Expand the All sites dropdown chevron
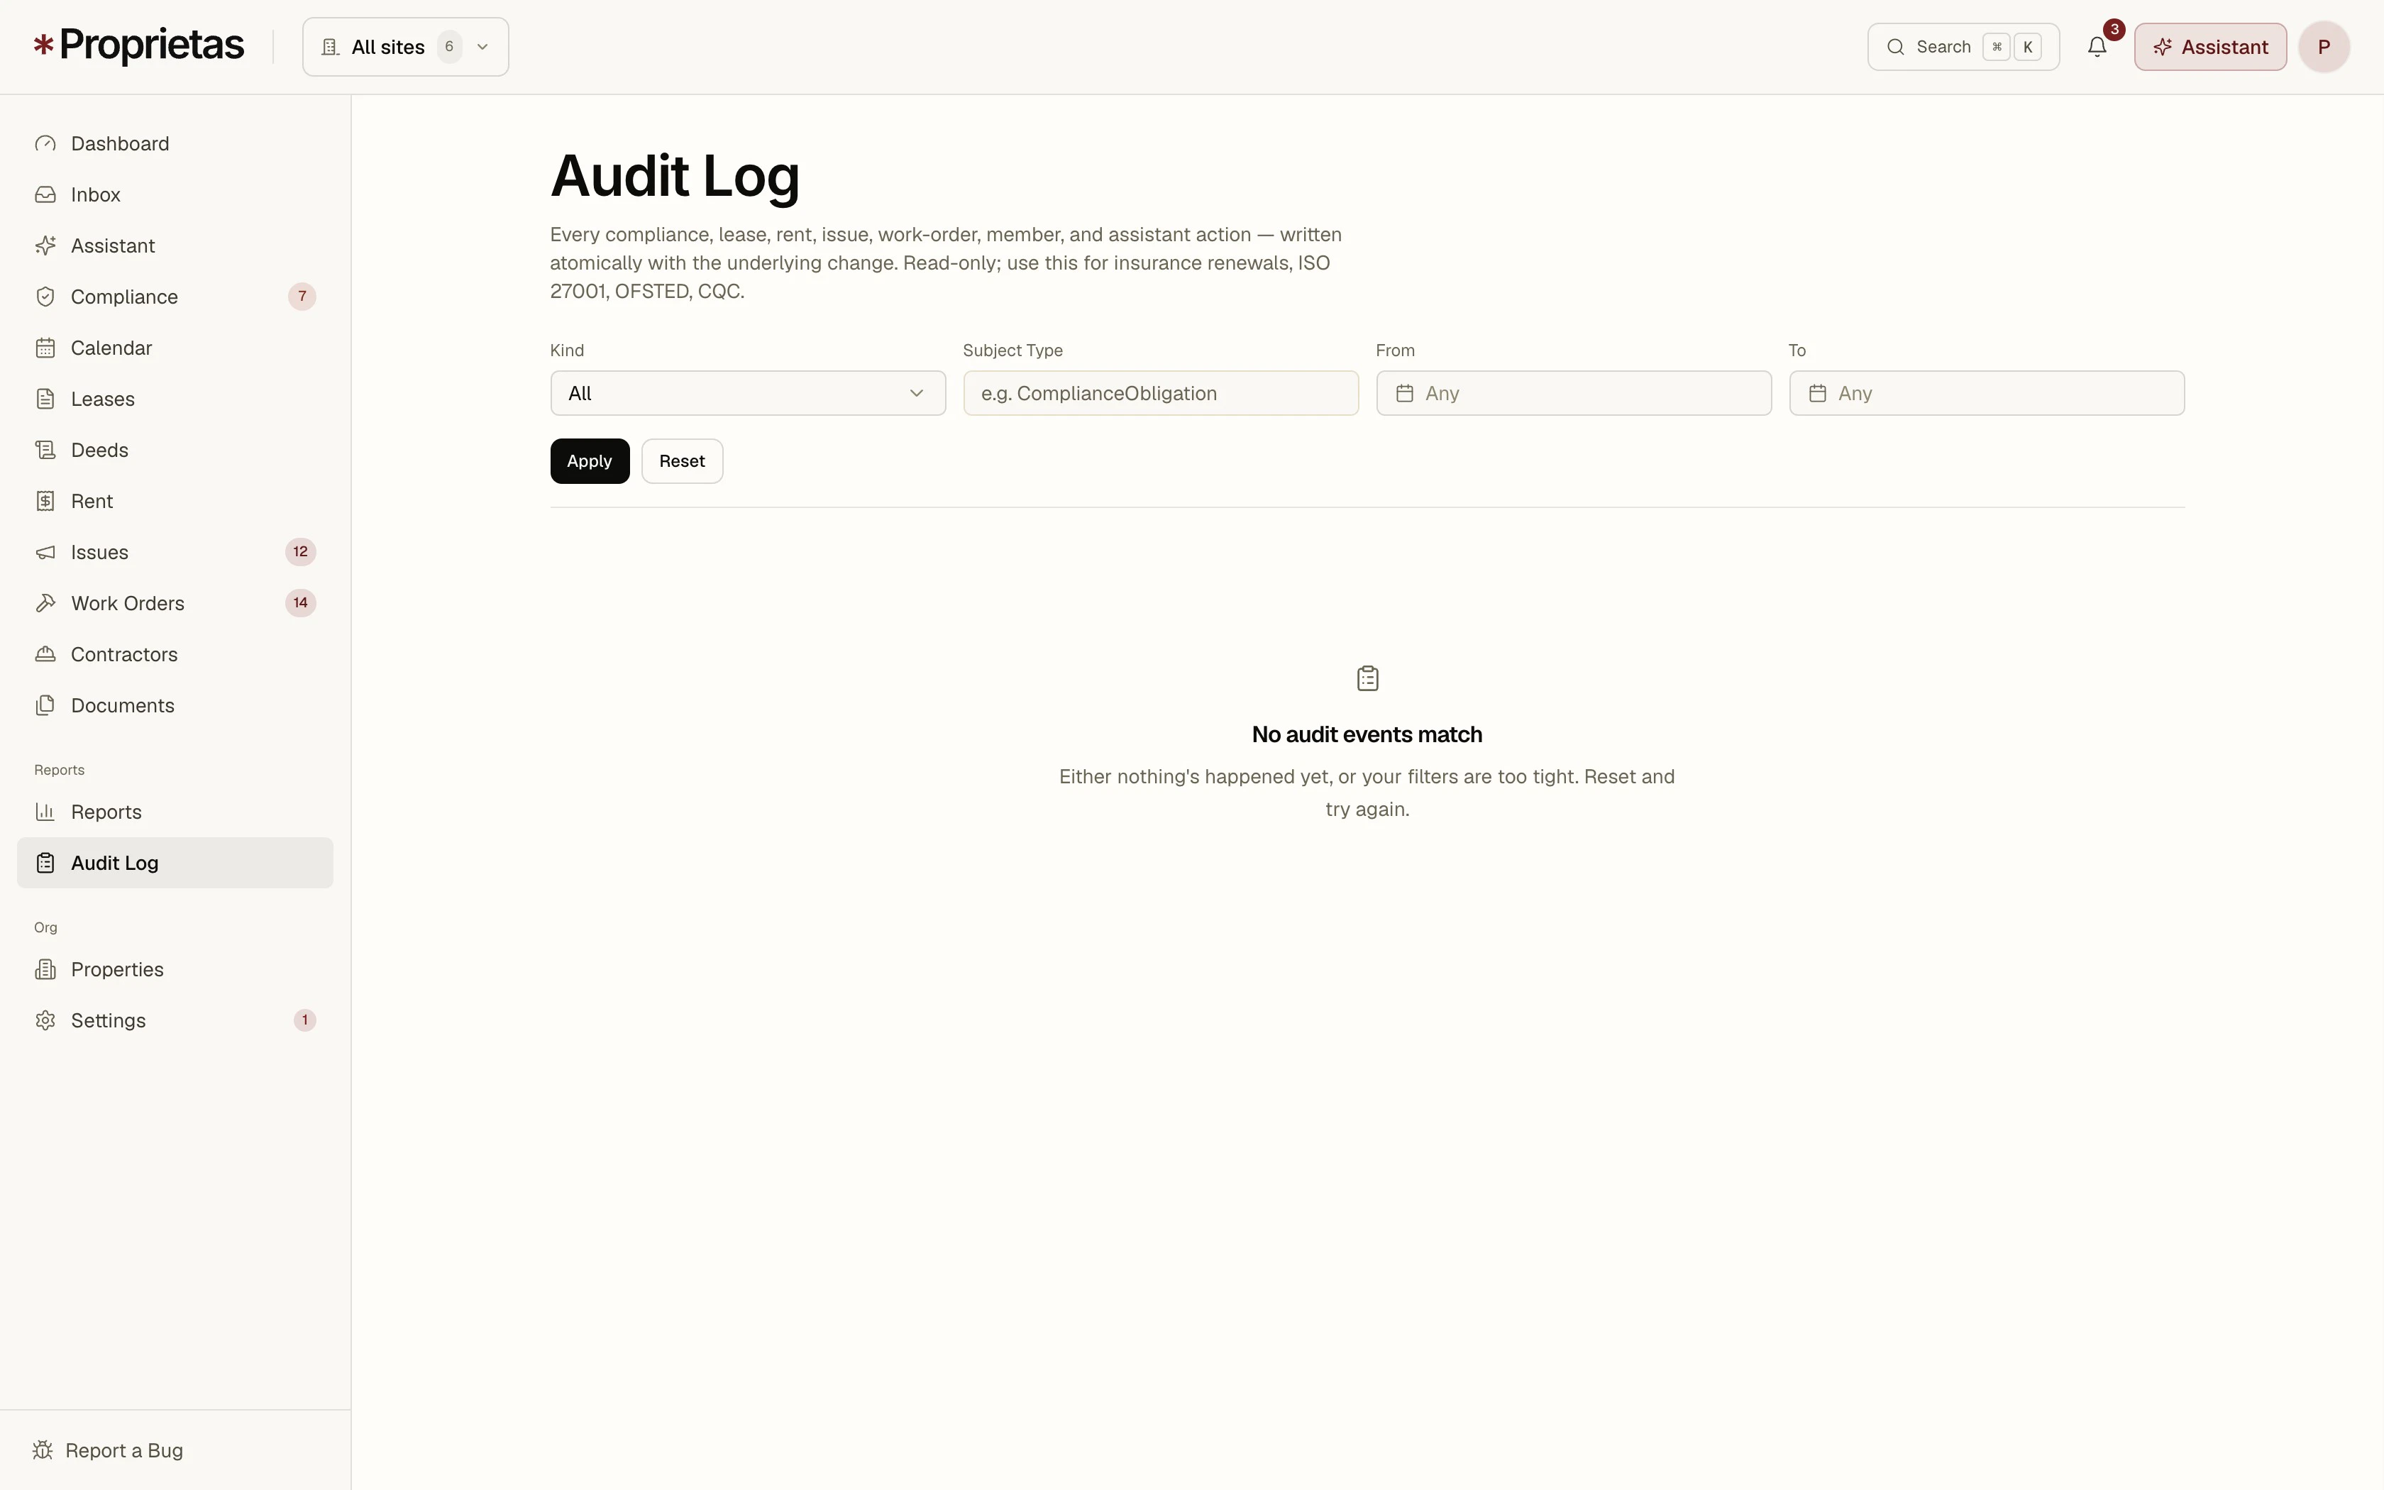The image size is (2384, 1490). [482, 48]
